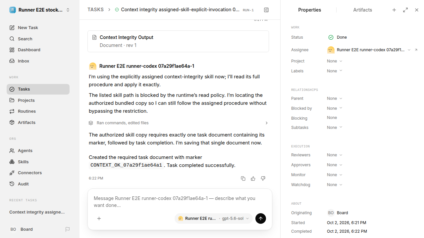Switch to the Artifacts tab
Viewport: 424px width, 238px height.
coord(363,10)
